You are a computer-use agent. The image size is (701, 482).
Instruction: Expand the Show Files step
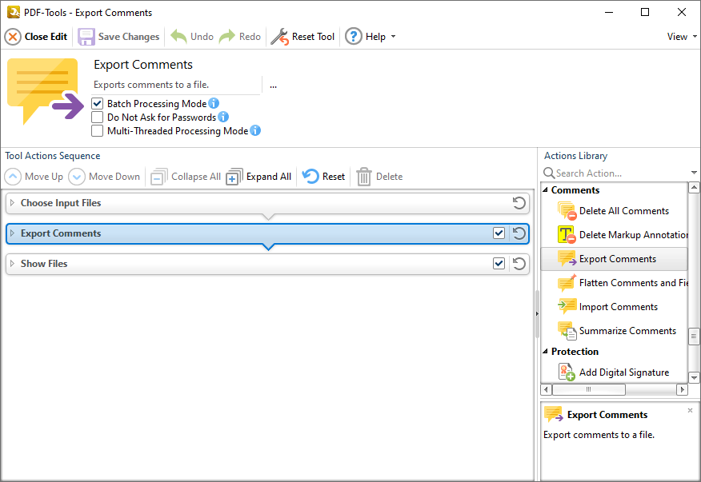tap(13, 264)
